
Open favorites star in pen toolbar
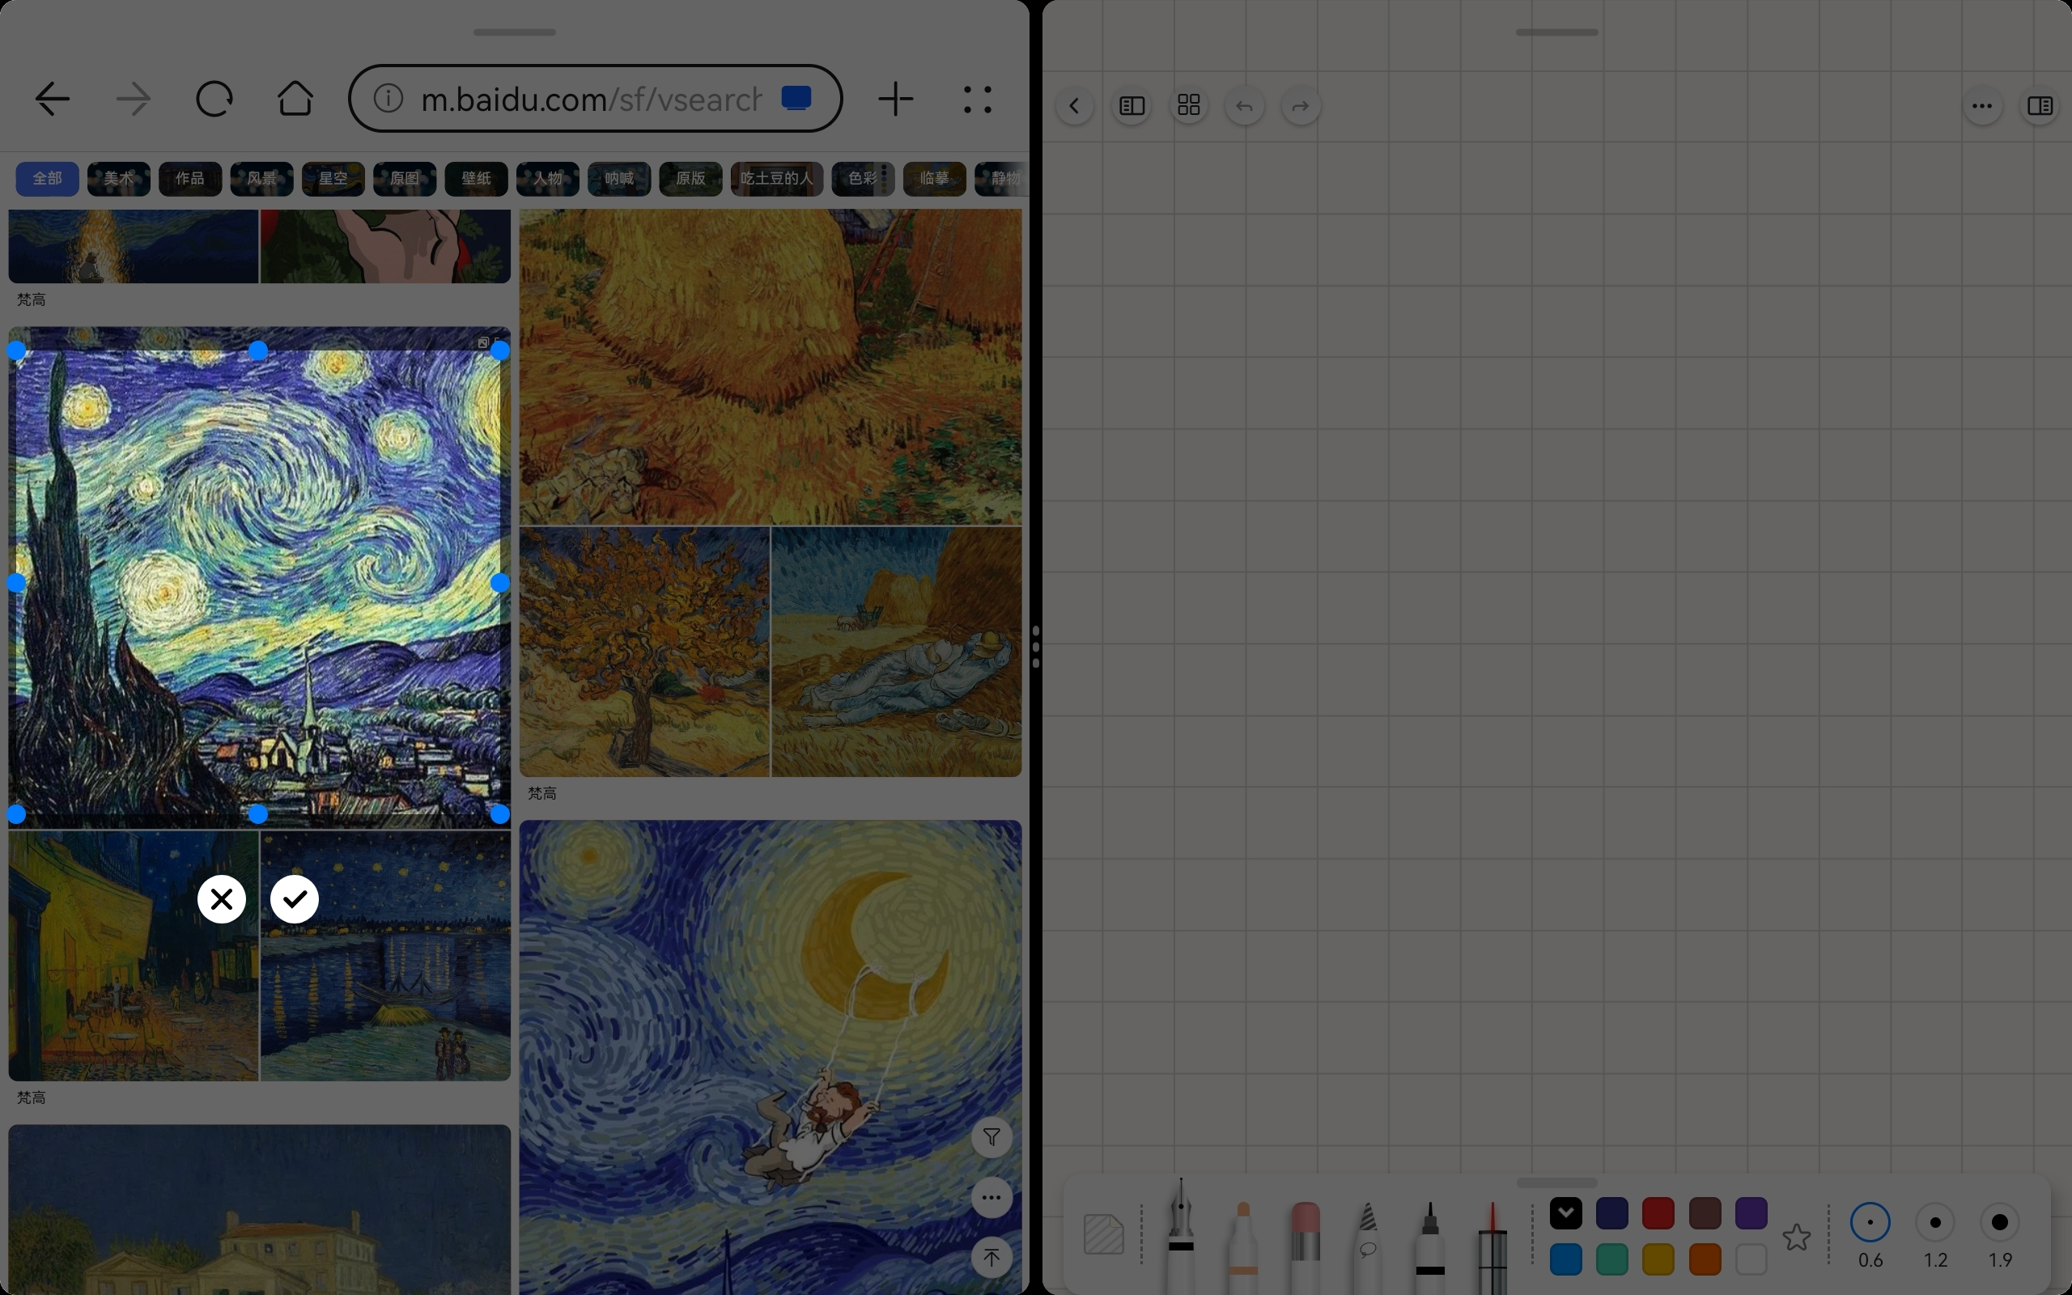click(1796, 1237)
